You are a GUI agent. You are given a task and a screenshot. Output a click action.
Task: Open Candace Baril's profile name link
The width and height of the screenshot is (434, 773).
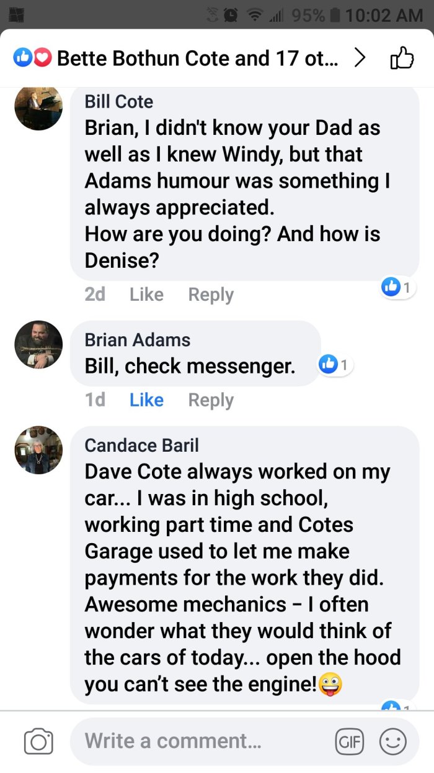click(x=142, y=445)
